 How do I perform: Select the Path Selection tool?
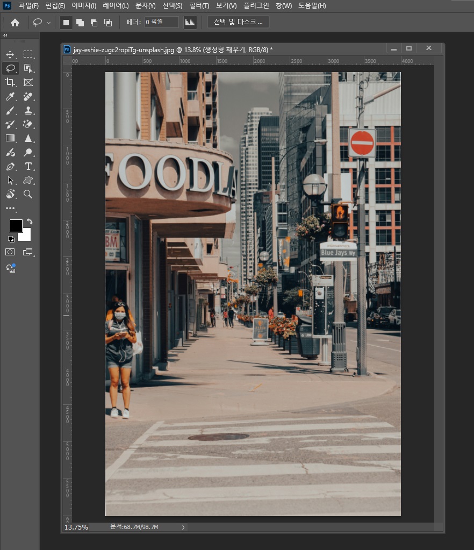tap(10, 180)
